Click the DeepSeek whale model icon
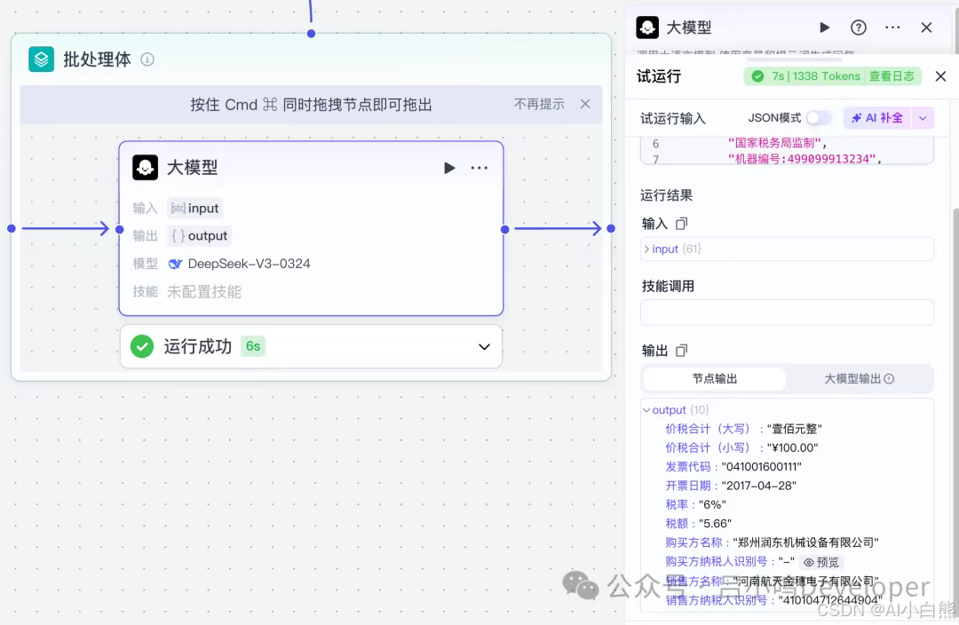The image size is (959, 625). click(175, 264)
